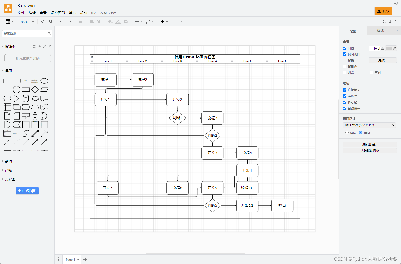Click the 共享 share button
Image resolution: width=401 pixels, height=264 pixels.
(x=383, y=11)
